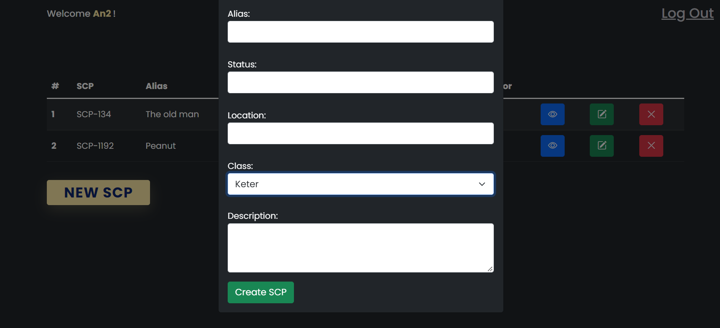Select the Peanut alias cell
Viewport: 720px width, 328px height.
pyautogui.click(x=161, y=146)
